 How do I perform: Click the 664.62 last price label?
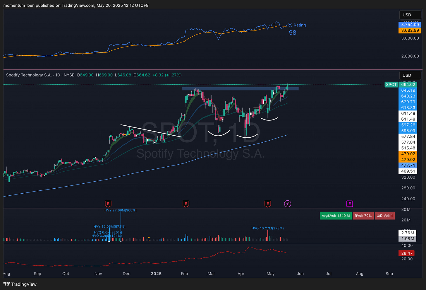click(x=408, y=85)
